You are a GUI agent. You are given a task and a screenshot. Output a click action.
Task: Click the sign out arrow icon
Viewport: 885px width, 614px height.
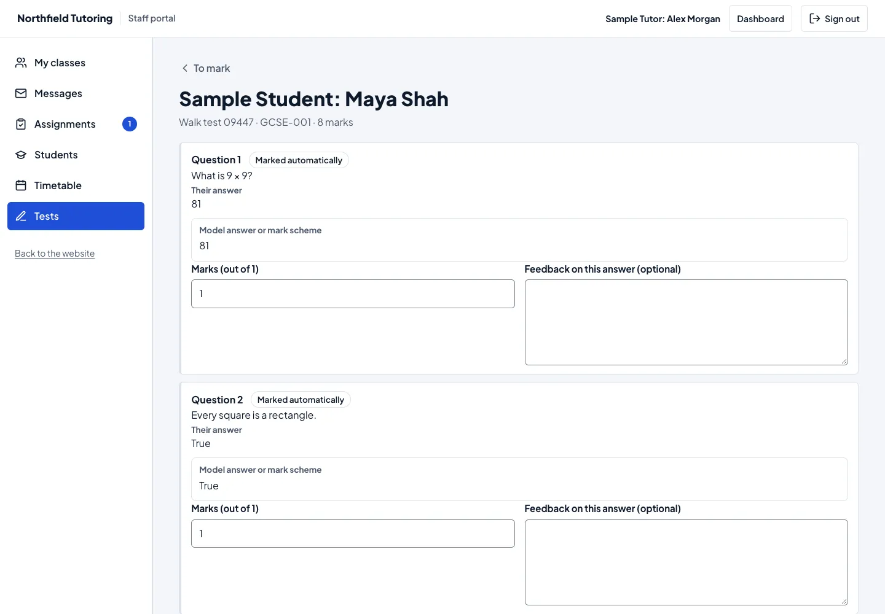815,18
